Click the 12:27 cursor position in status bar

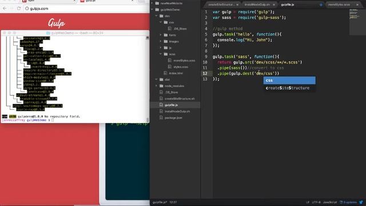tap(173, 202)
